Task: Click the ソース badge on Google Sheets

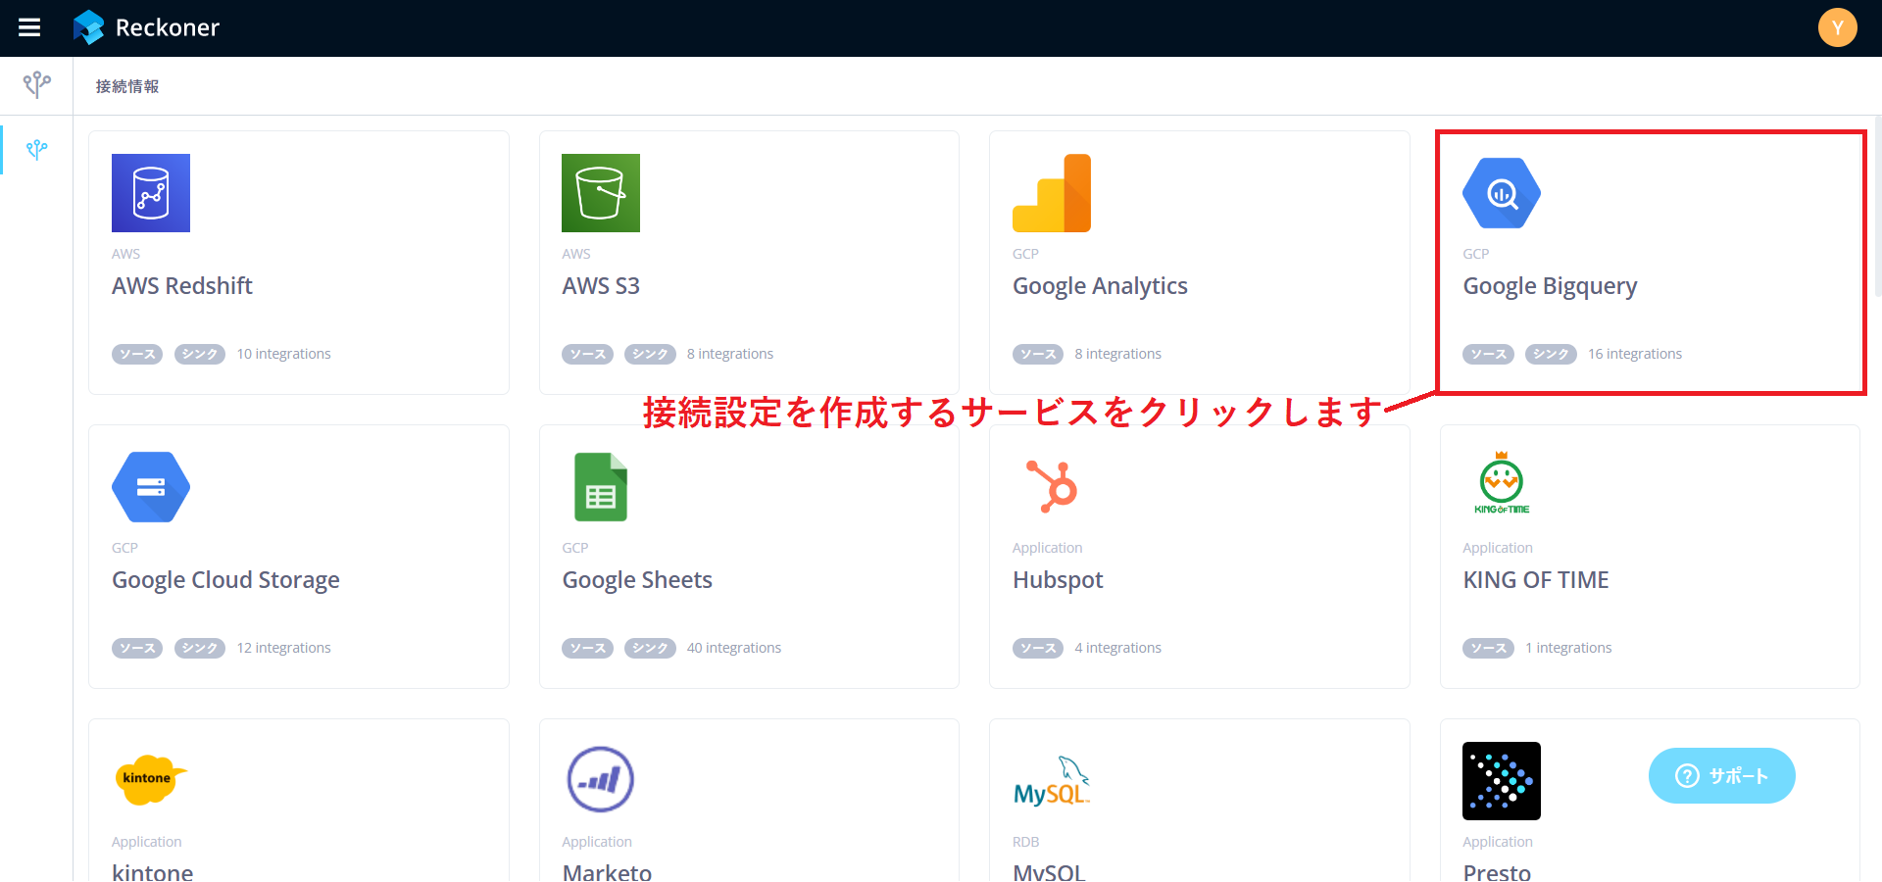Action: click(x=587, y=648)
